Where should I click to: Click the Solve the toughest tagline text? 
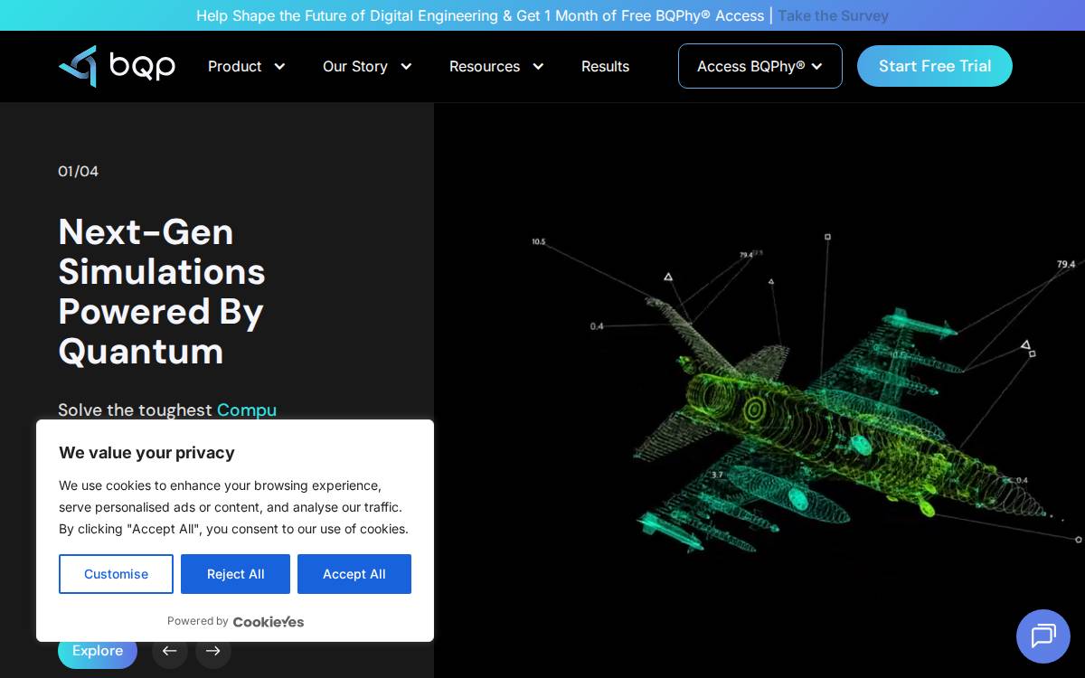click(167, 410)
